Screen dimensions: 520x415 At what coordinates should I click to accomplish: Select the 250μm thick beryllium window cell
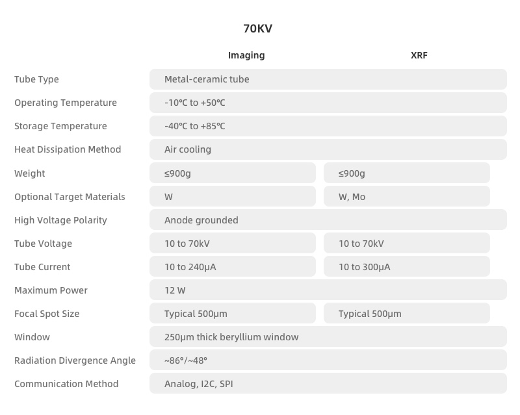coord(328,337)
